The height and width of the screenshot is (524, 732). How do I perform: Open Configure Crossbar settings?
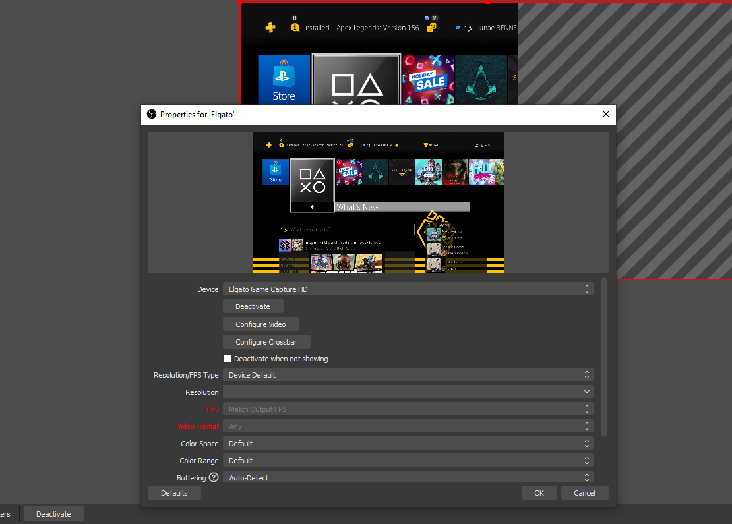click(x=266, y=341)
